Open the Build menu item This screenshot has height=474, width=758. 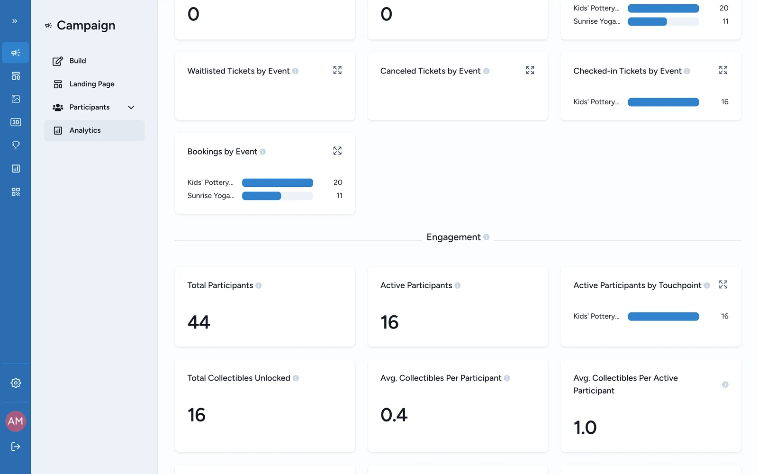[94, 61]
